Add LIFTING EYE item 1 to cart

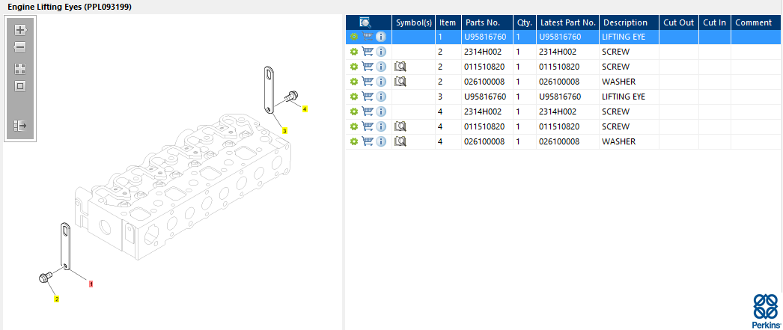[368, 37]
